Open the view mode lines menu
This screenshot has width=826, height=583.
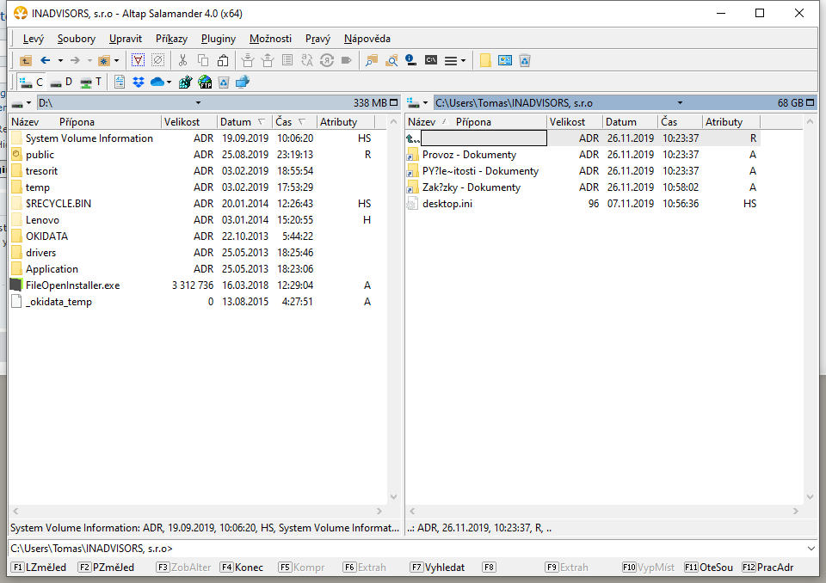(x=454, y=60)
